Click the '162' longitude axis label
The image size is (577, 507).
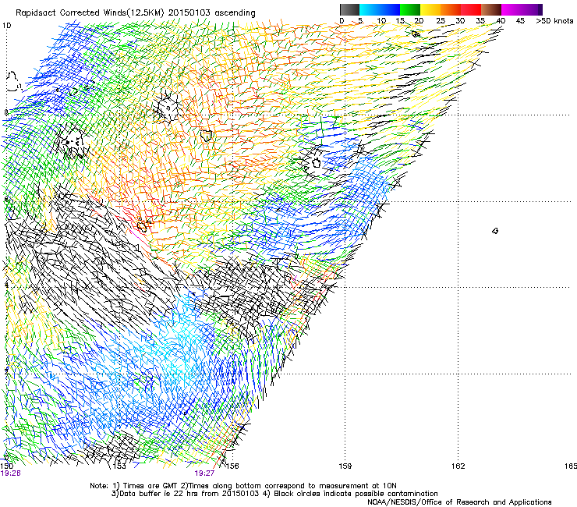(458, 466)
